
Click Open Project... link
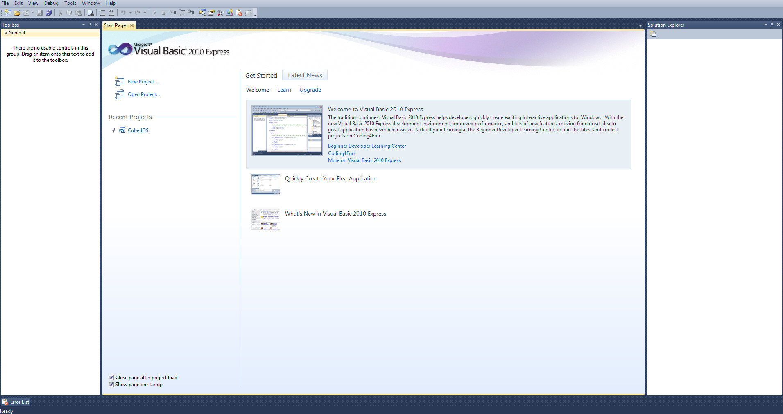pos(144,94)
